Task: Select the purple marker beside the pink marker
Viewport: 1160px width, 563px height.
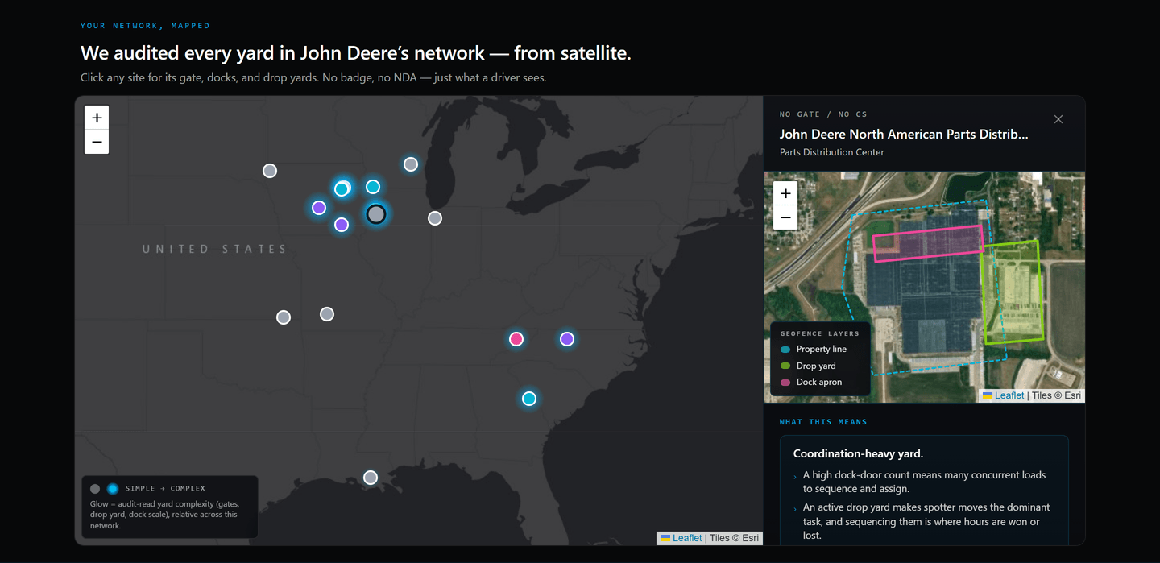Action: pos(567,339)
